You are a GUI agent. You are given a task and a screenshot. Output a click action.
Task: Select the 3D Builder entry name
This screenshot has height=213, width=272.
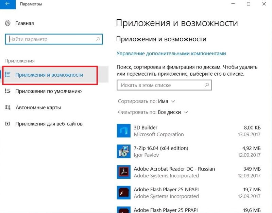pos(146,128)
